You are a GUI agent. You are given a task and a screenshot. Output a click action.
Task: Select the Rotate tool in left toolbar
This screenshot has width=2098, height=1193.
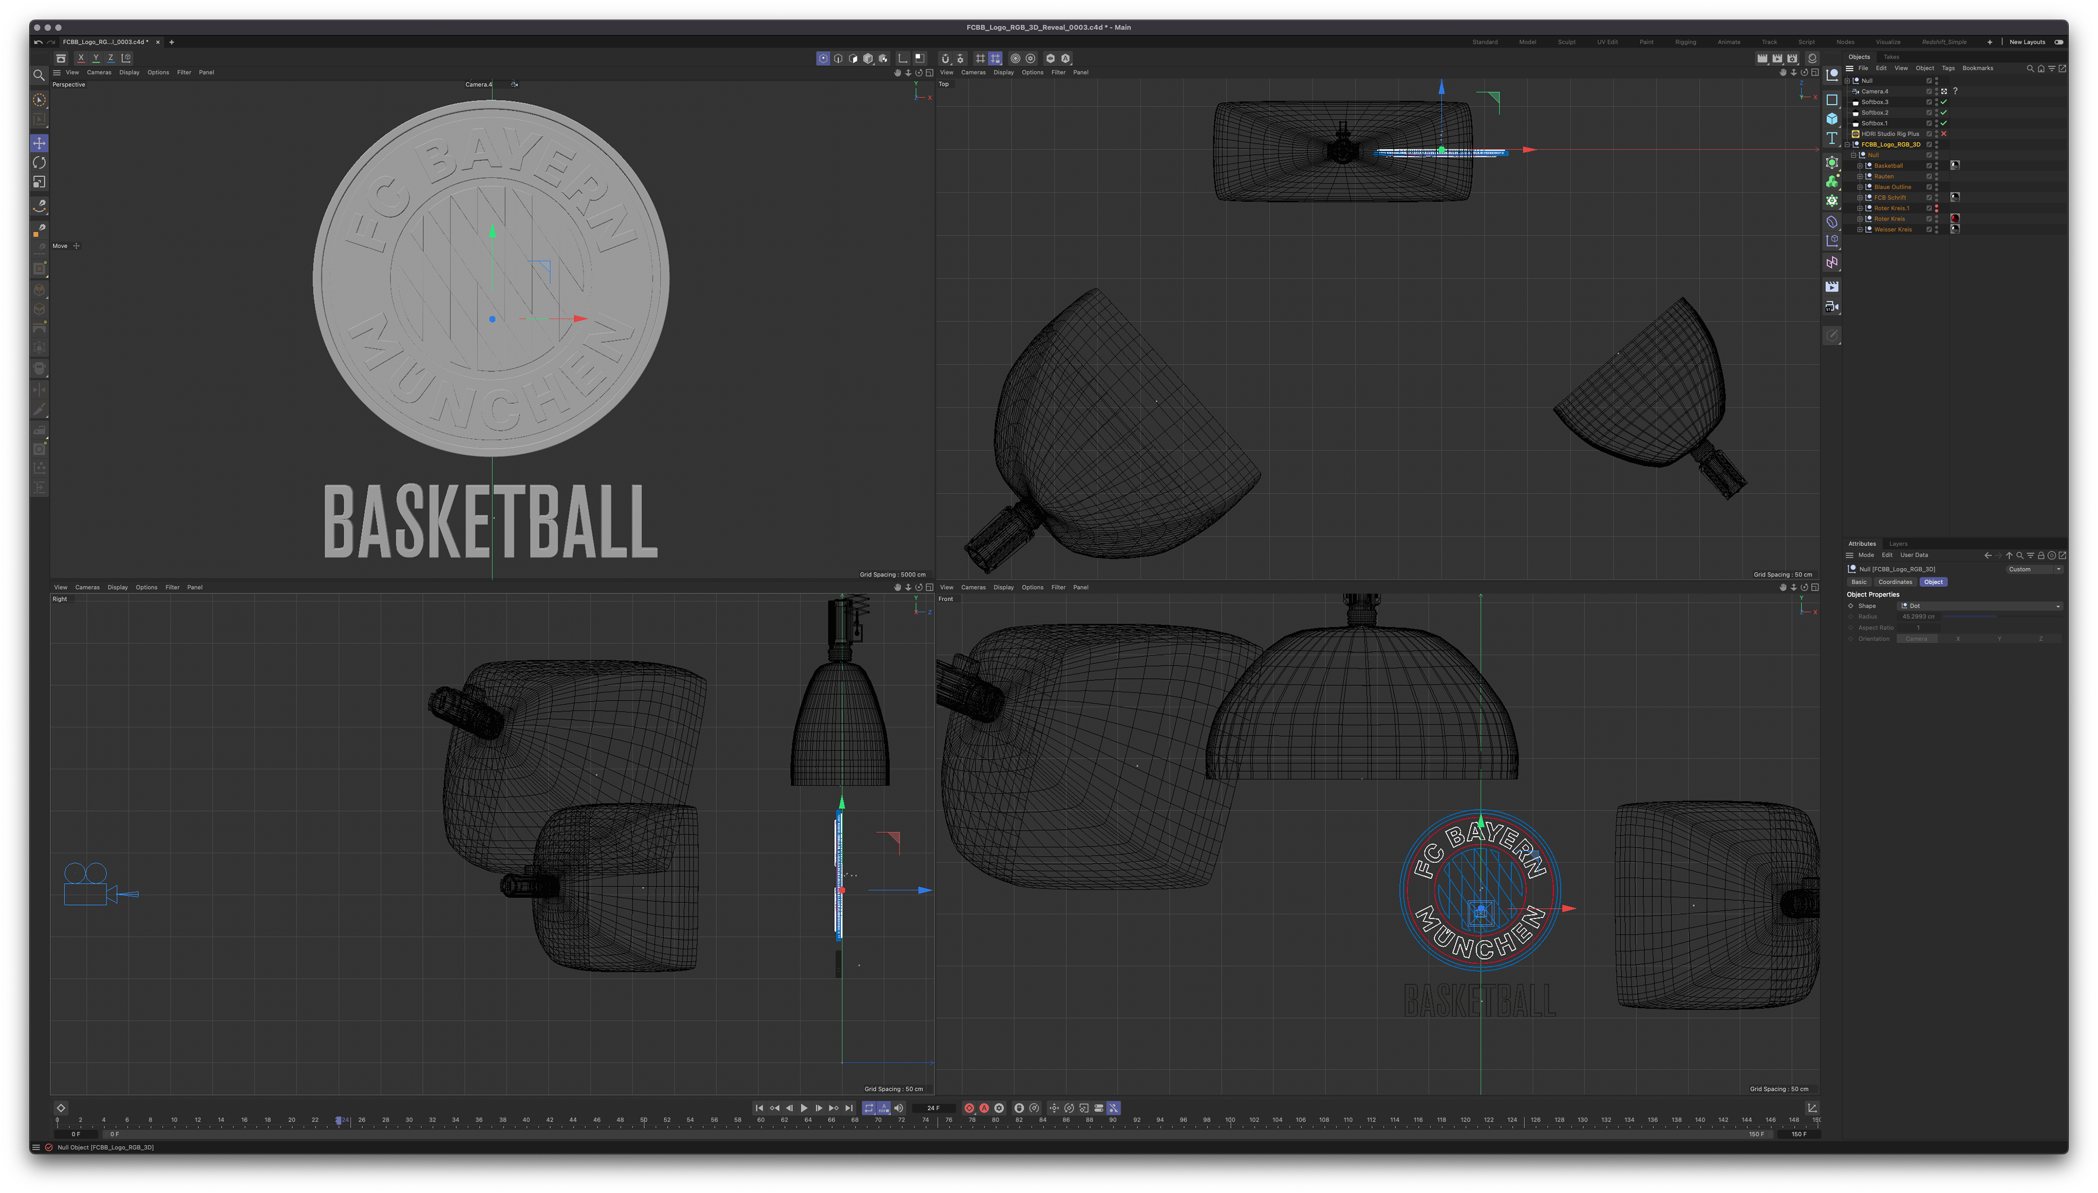(x=39, y=162)
